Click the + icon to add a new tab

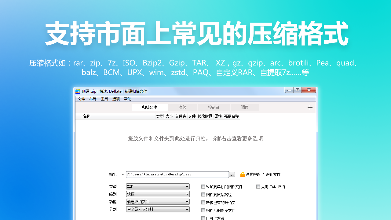coord(310,108)
